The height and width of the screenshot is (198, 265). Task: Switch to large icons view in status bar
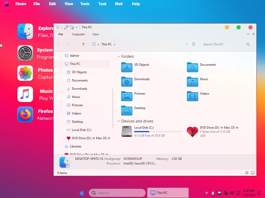pos(253,173)
